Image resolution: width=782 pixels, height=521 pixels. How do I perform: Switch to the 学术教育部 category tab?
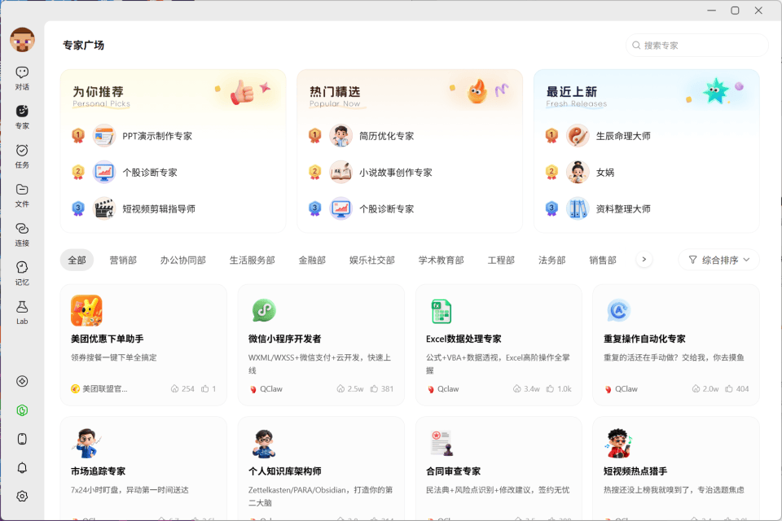[441, 260]
